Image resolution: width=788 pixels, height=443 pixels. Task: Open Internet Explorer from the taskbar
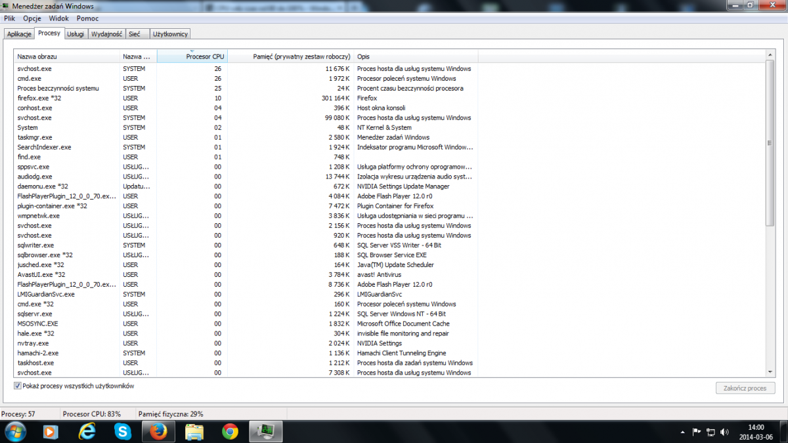87,431
